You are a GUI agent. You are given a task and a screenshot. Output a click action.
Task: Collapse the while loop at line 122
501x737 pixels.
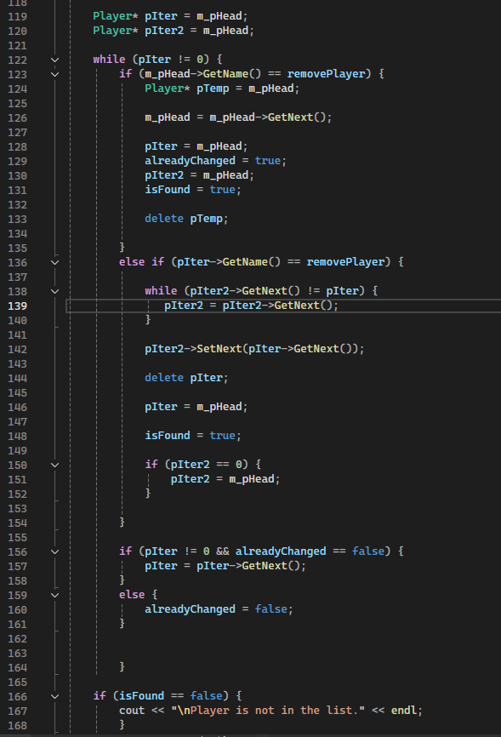[55, 60]
